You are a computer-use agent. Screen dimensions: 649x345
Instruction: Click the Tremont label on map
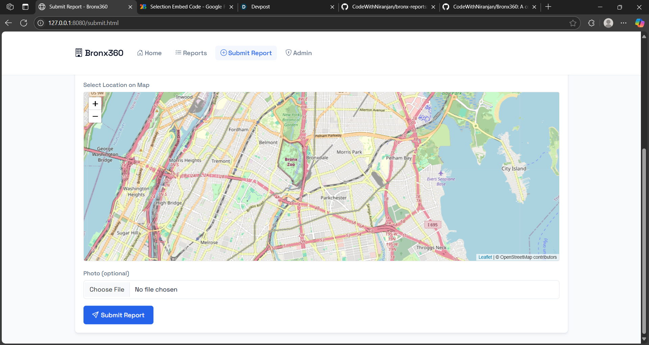point(221,161)
